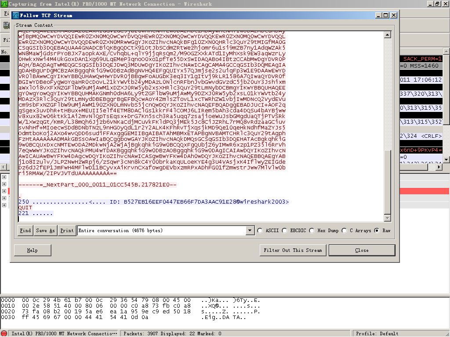
Task: Click the Wireshark icon in main title bar
Action: (4, 4)
